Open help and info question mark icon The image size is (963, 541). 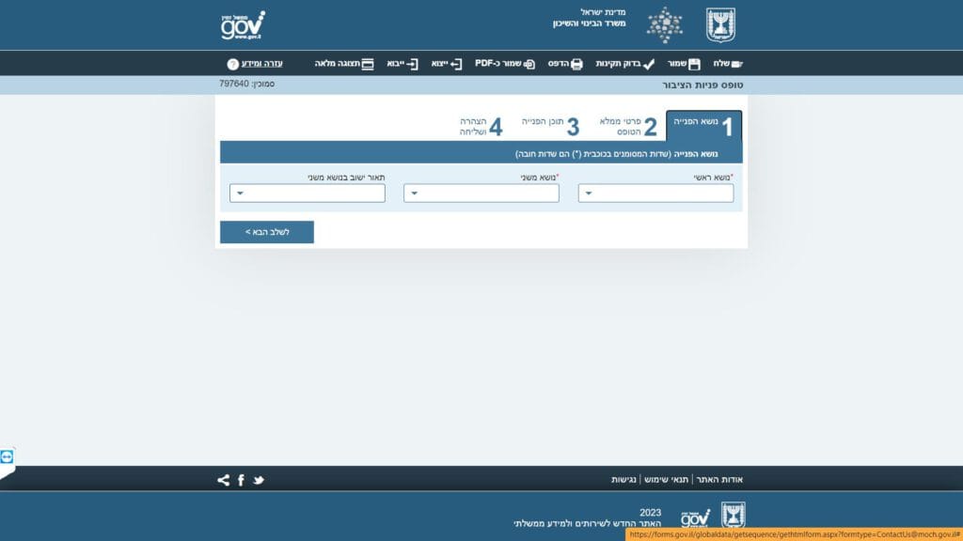click(232, 64)
